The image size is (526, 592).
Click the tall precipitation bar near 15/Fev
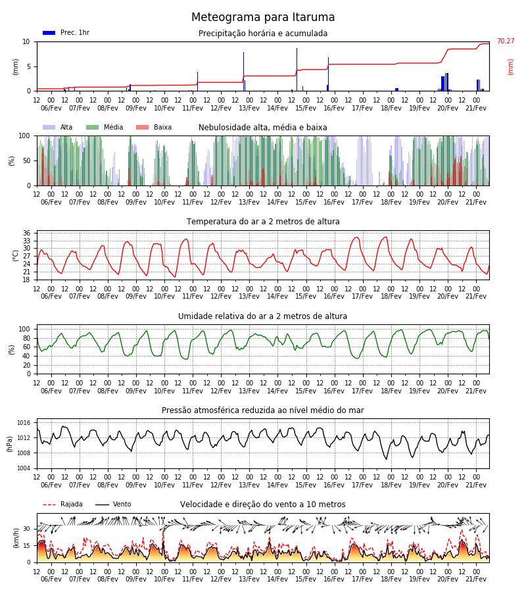coord(297,70)
